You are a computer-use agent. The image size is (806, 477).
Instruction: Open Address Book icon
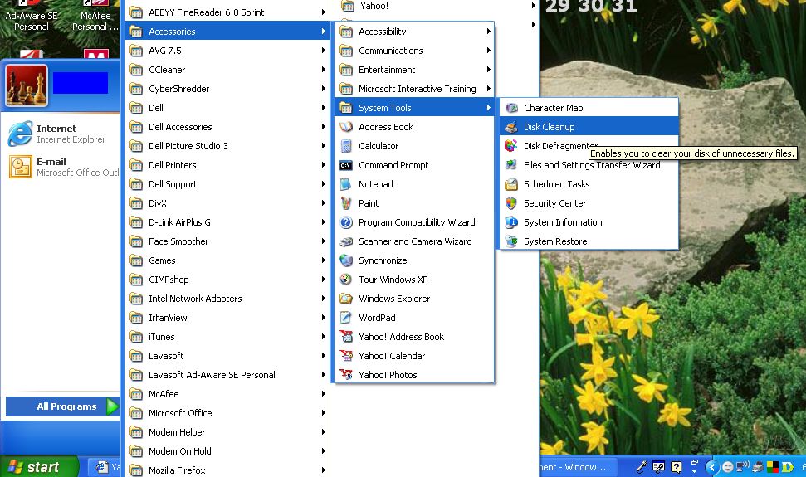pyautogui.click(x=346, y=127)
